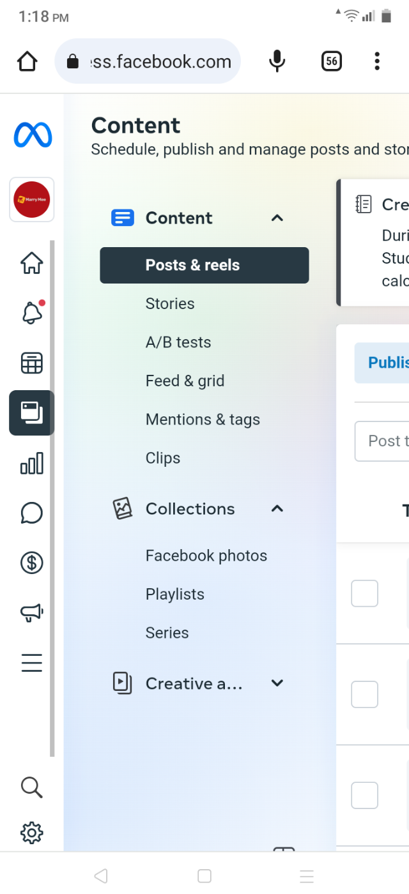Tick the third post checkbox
Screen dimensions: 409x894
pos(364,795)
